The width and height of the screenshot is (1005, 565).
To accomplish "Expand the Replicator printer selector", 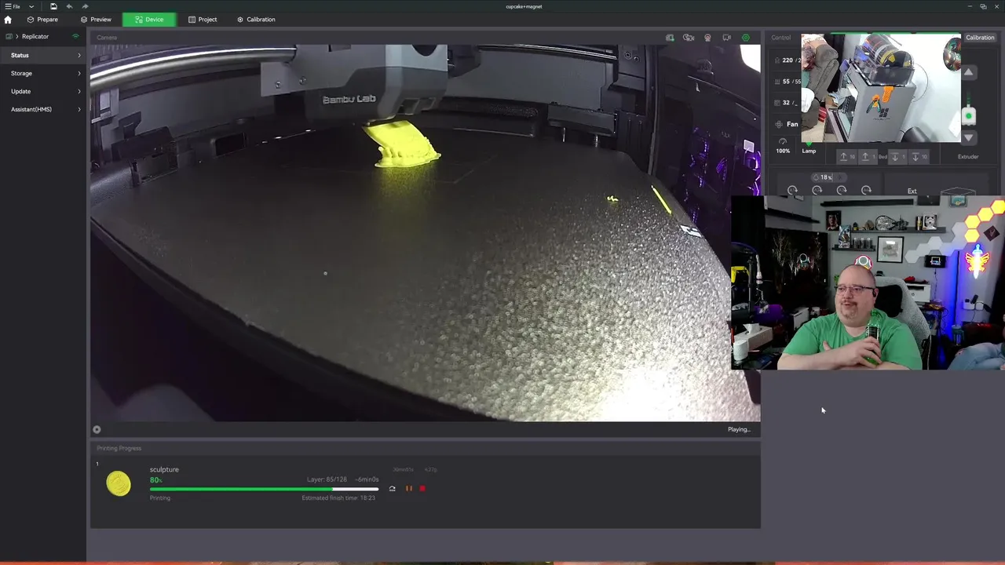I will pos(31,36).
